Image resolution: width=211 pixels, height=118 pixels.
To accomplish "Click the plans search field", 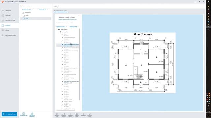I will pyautogui.click(x=36, y=6).
